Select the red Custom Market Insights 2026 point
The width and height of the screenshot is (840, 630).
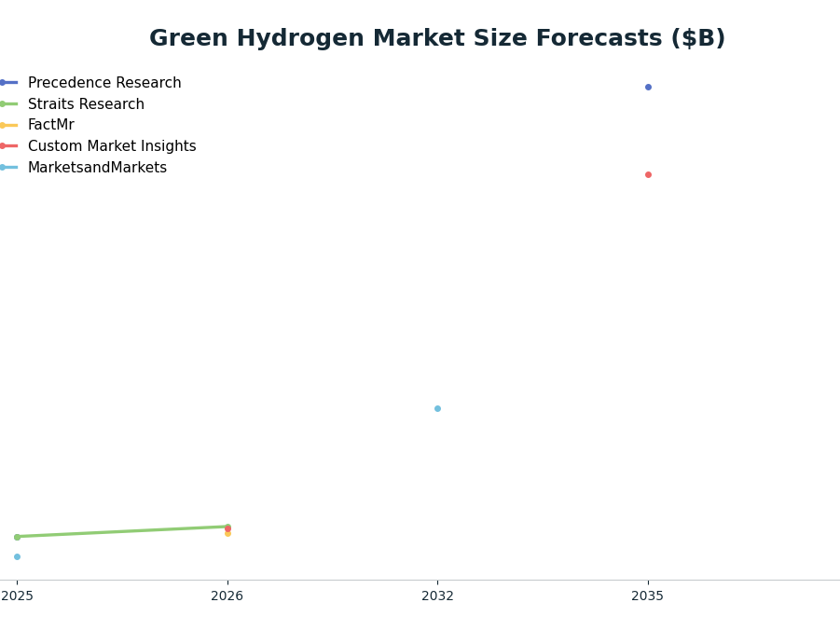(227, 529)
